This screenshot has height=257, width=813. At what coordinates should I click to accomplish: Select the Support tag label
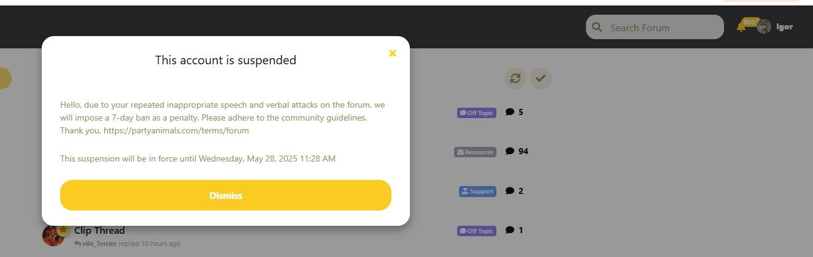click(477, 192)
